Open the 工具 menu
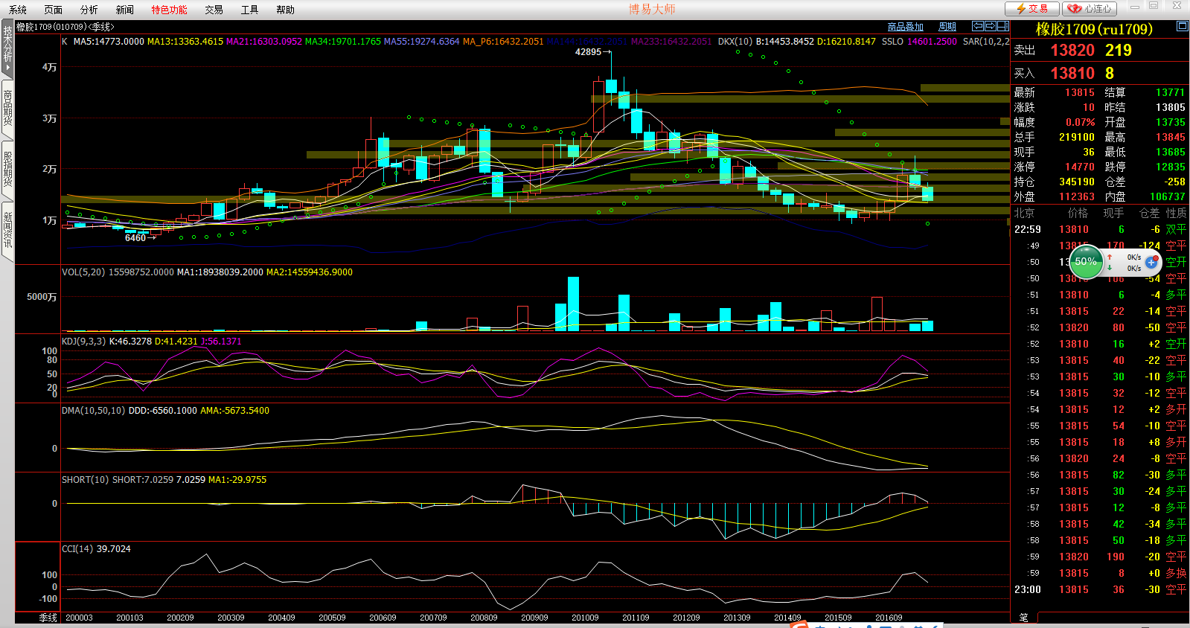This screenshot has width=1190, height=628. point(250,10)
